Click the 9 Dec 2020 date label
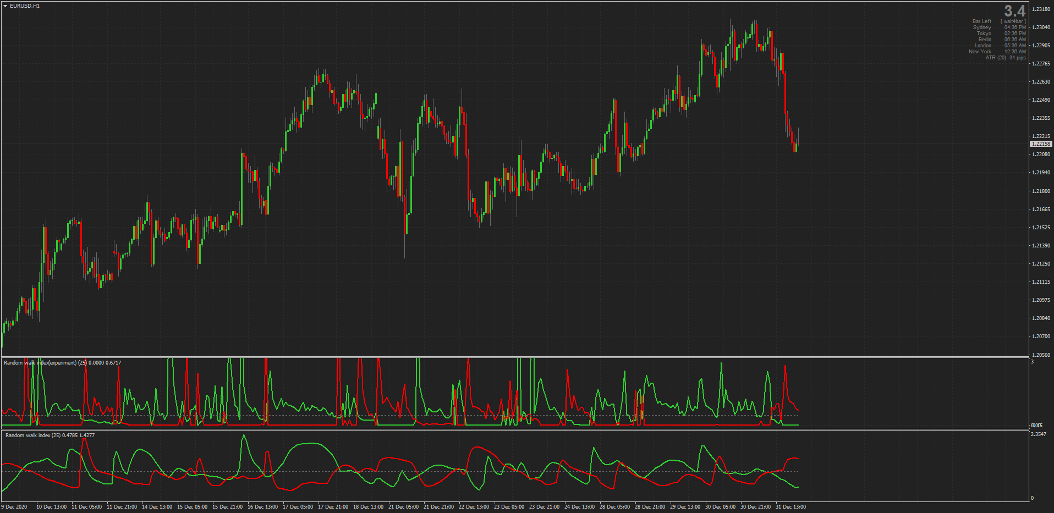The width and height of the screenshot is (1054, 513). (14, 507)
